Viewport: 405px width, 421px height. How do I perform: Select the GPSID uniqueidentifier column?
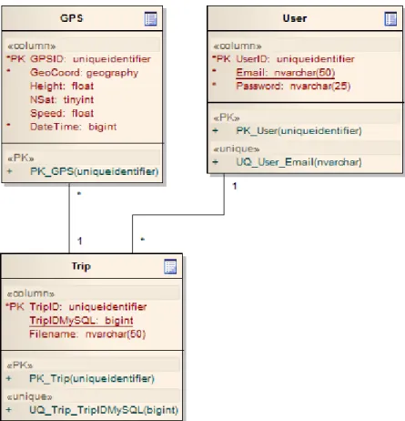90,59
